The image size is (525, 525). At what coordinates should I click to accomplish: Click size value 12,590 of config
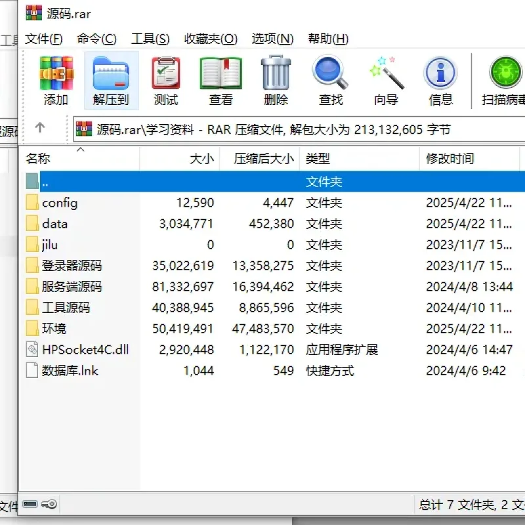tap(195, 203)
